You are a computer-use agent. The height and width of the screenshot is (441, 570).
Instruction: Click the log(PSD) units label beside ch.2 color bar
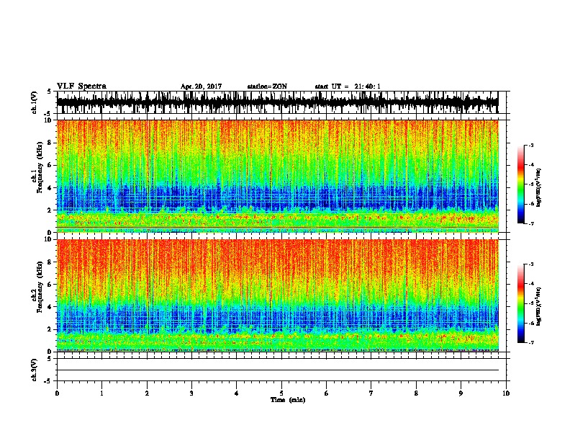pyautogui.click(x=539, y=306)
